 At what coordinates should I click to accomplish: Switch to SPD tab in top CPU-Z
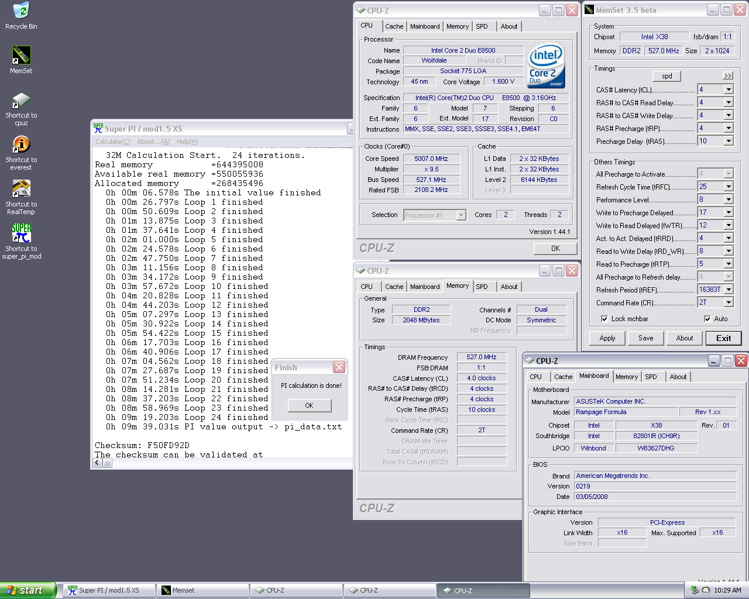coord(482,26)
